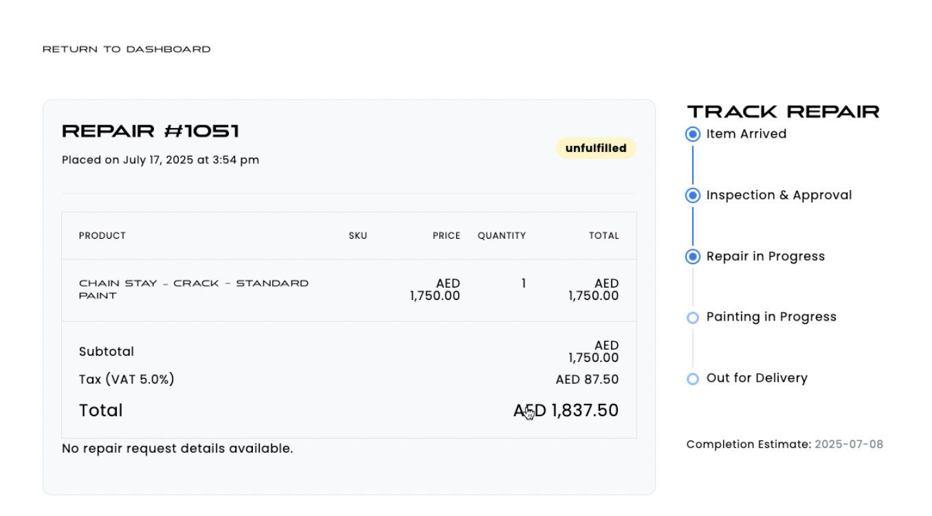Viewport: 932px width, 516px height.
Task: Click the connector line between repair stages
Action: point(693,165)
